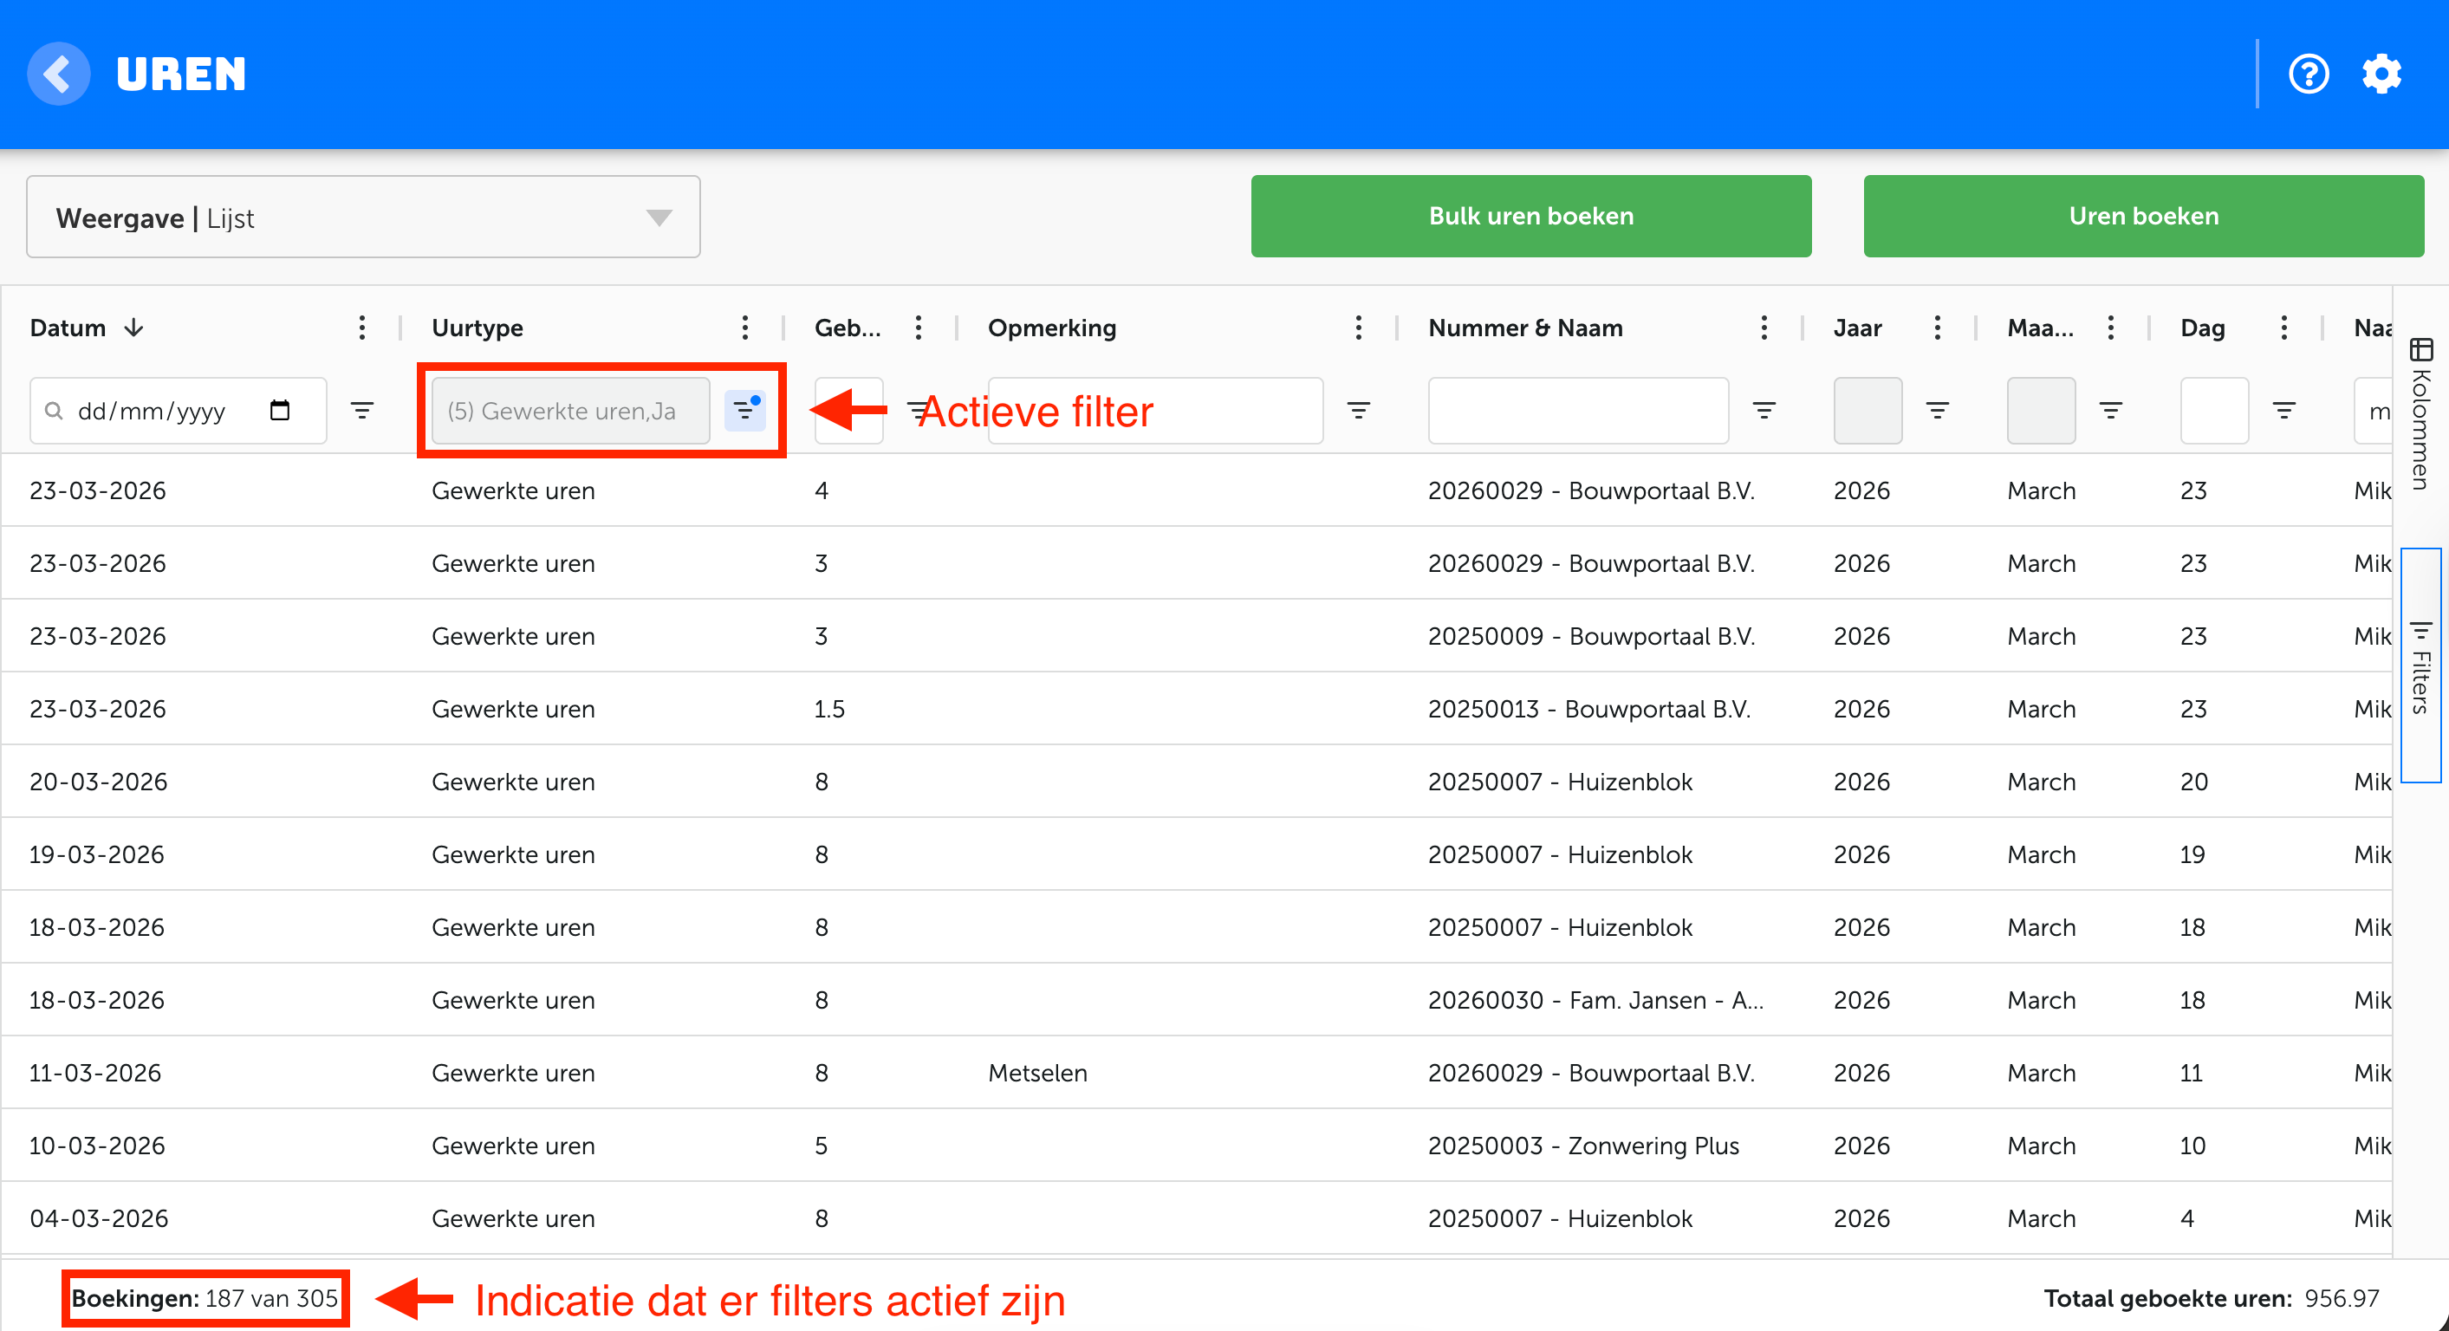Screen dimensions: 2449x1331
Task: Click the Uren boeken button
Action: pyautogui.click(x=2143, y=216)
